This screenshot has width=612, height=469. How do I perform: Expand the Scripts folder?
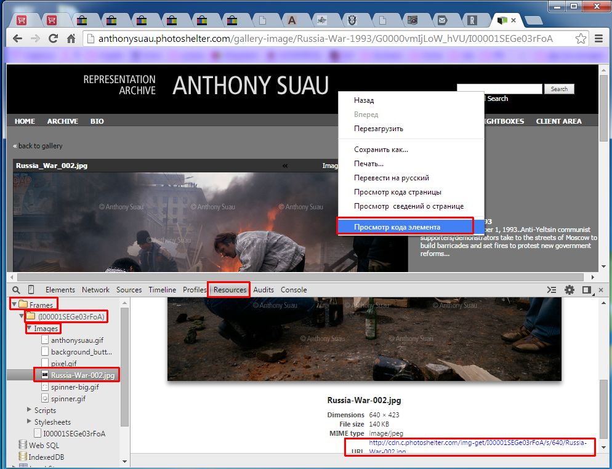[29, 410]
